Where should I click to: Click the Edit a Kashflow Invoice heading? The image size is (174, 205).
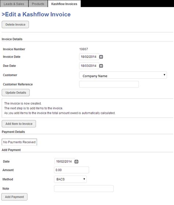coord(36,14)
